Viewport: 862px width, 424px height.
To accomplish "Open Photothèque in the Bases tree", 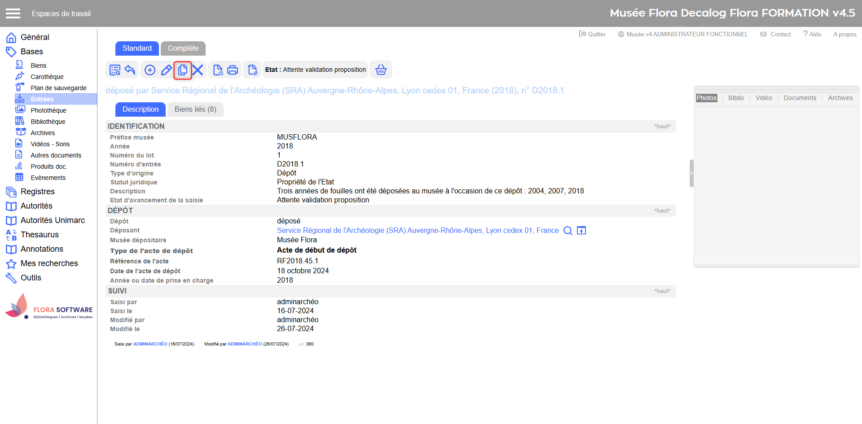I will click(x=48, y=110).
